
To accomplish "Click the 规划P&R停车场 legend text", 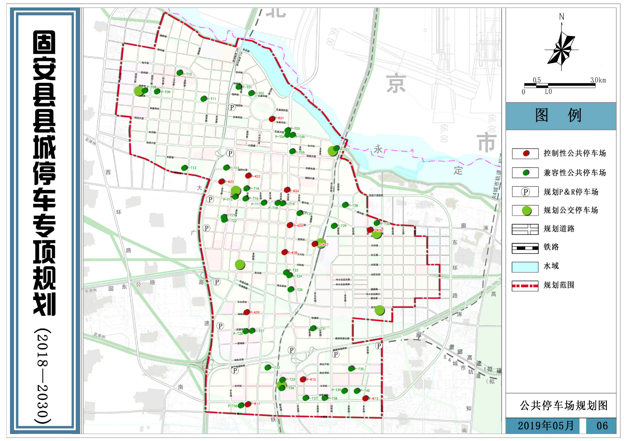I will (571, 191).
